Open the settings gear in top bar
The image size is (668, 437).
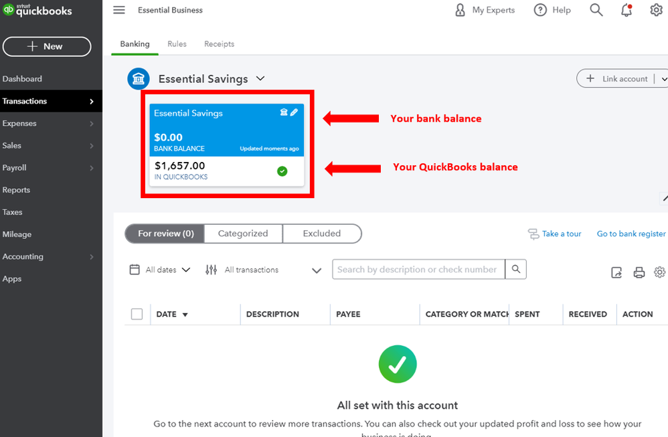click(x=656, y=10)
